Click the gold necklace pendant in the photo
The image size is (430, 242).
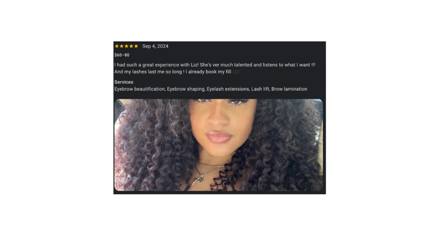click(x=200, y=179)
